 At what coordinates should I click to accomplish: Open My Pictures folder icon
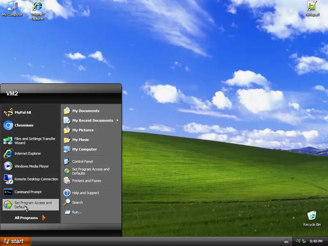click(67, 130)
